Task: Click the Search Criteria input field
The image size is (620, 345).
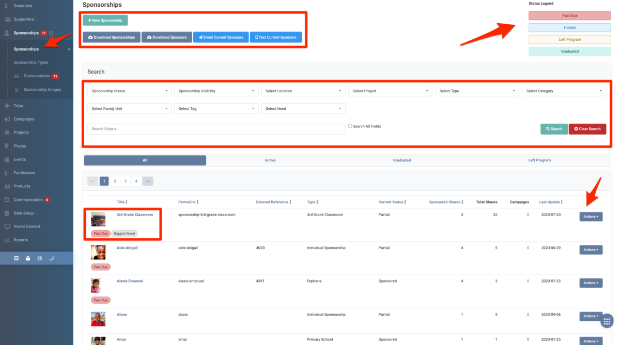Action: point(217,128)
